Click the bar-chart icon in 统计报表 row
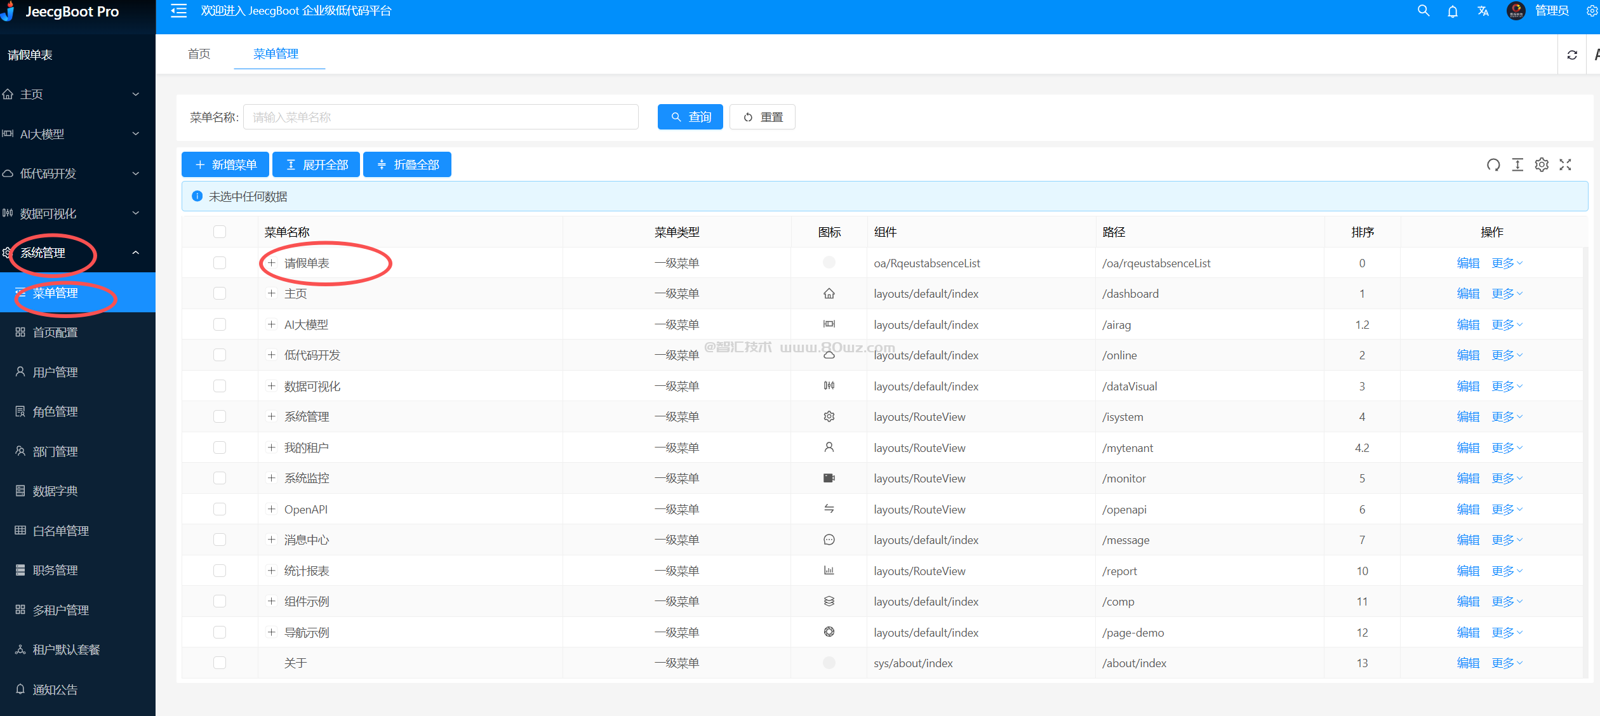Image resolution: width=1600 pixels, height=716 pixels. (829, 571)
